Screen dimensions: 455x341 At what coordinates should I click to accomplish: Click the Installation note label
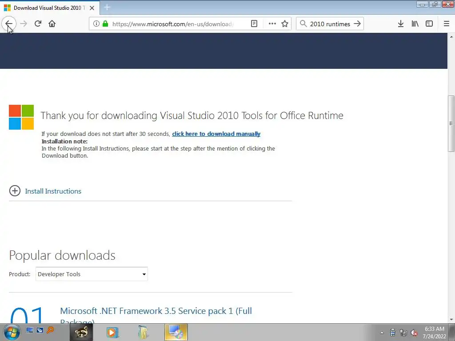pyautogui.click(x=64, y=142)
